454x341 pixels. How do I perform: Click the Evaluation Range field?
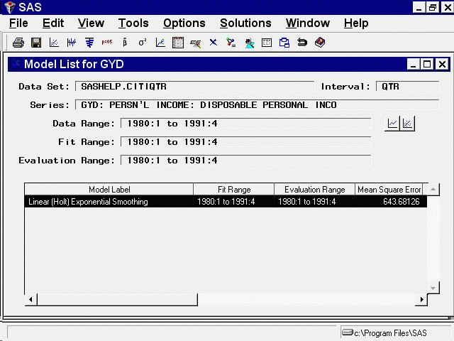tap(245, 161)
